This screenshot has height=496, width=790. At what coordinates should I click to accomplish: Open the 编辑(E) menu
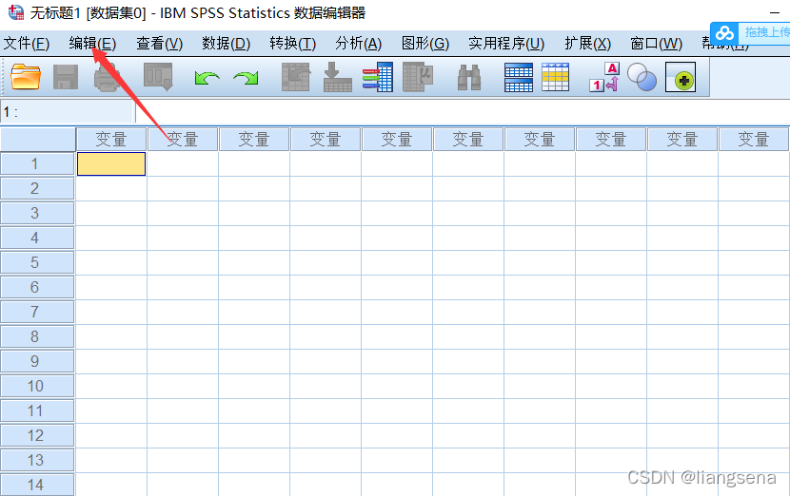coord(92,44)
